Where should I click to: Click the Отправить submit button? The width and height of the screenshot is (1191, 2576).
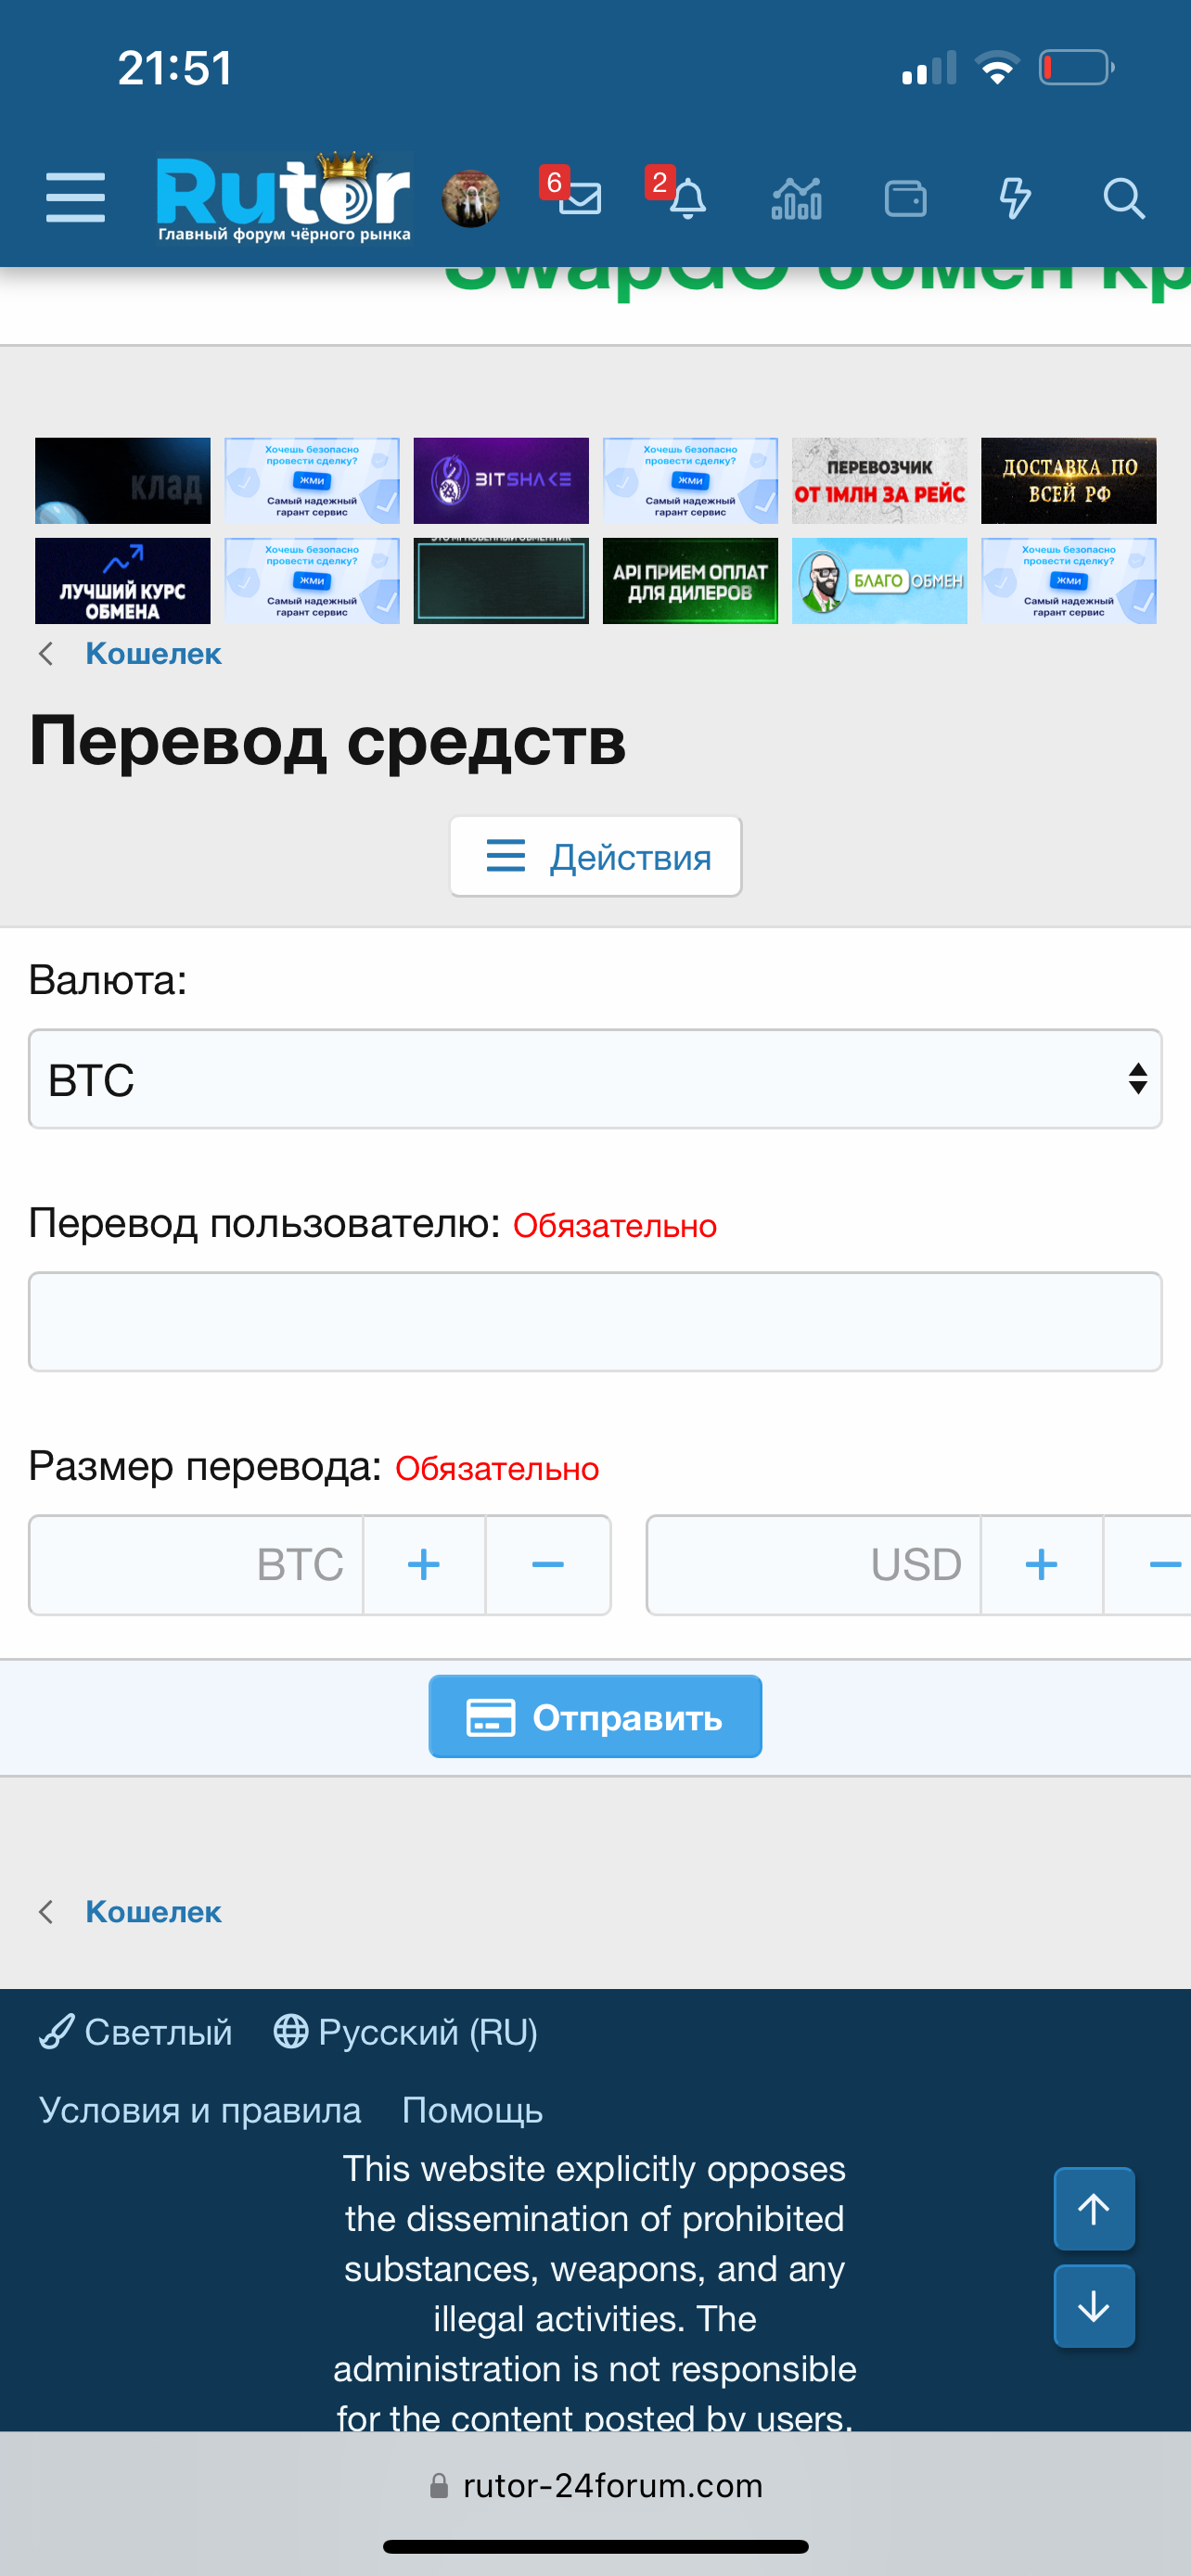595,1716
